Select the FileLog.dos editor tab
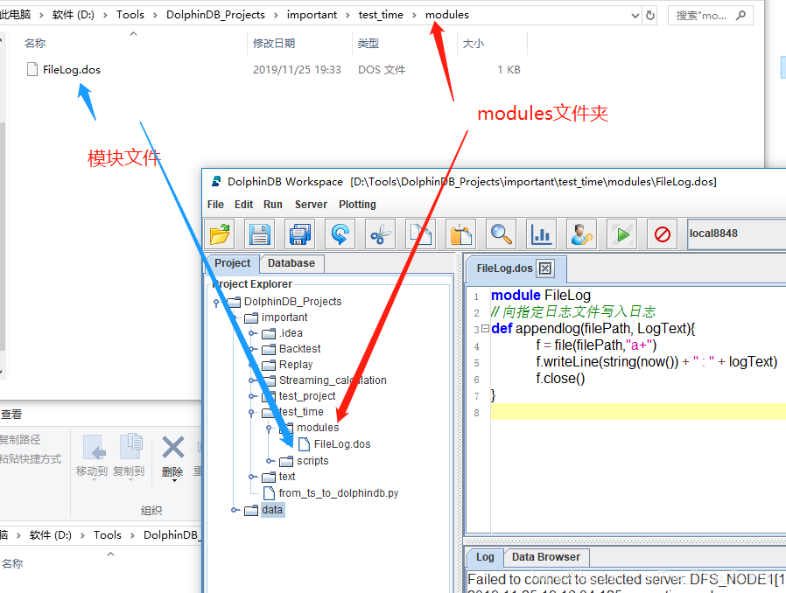The width and height of the screenshot is (786, 593). (x=504, y=269)
